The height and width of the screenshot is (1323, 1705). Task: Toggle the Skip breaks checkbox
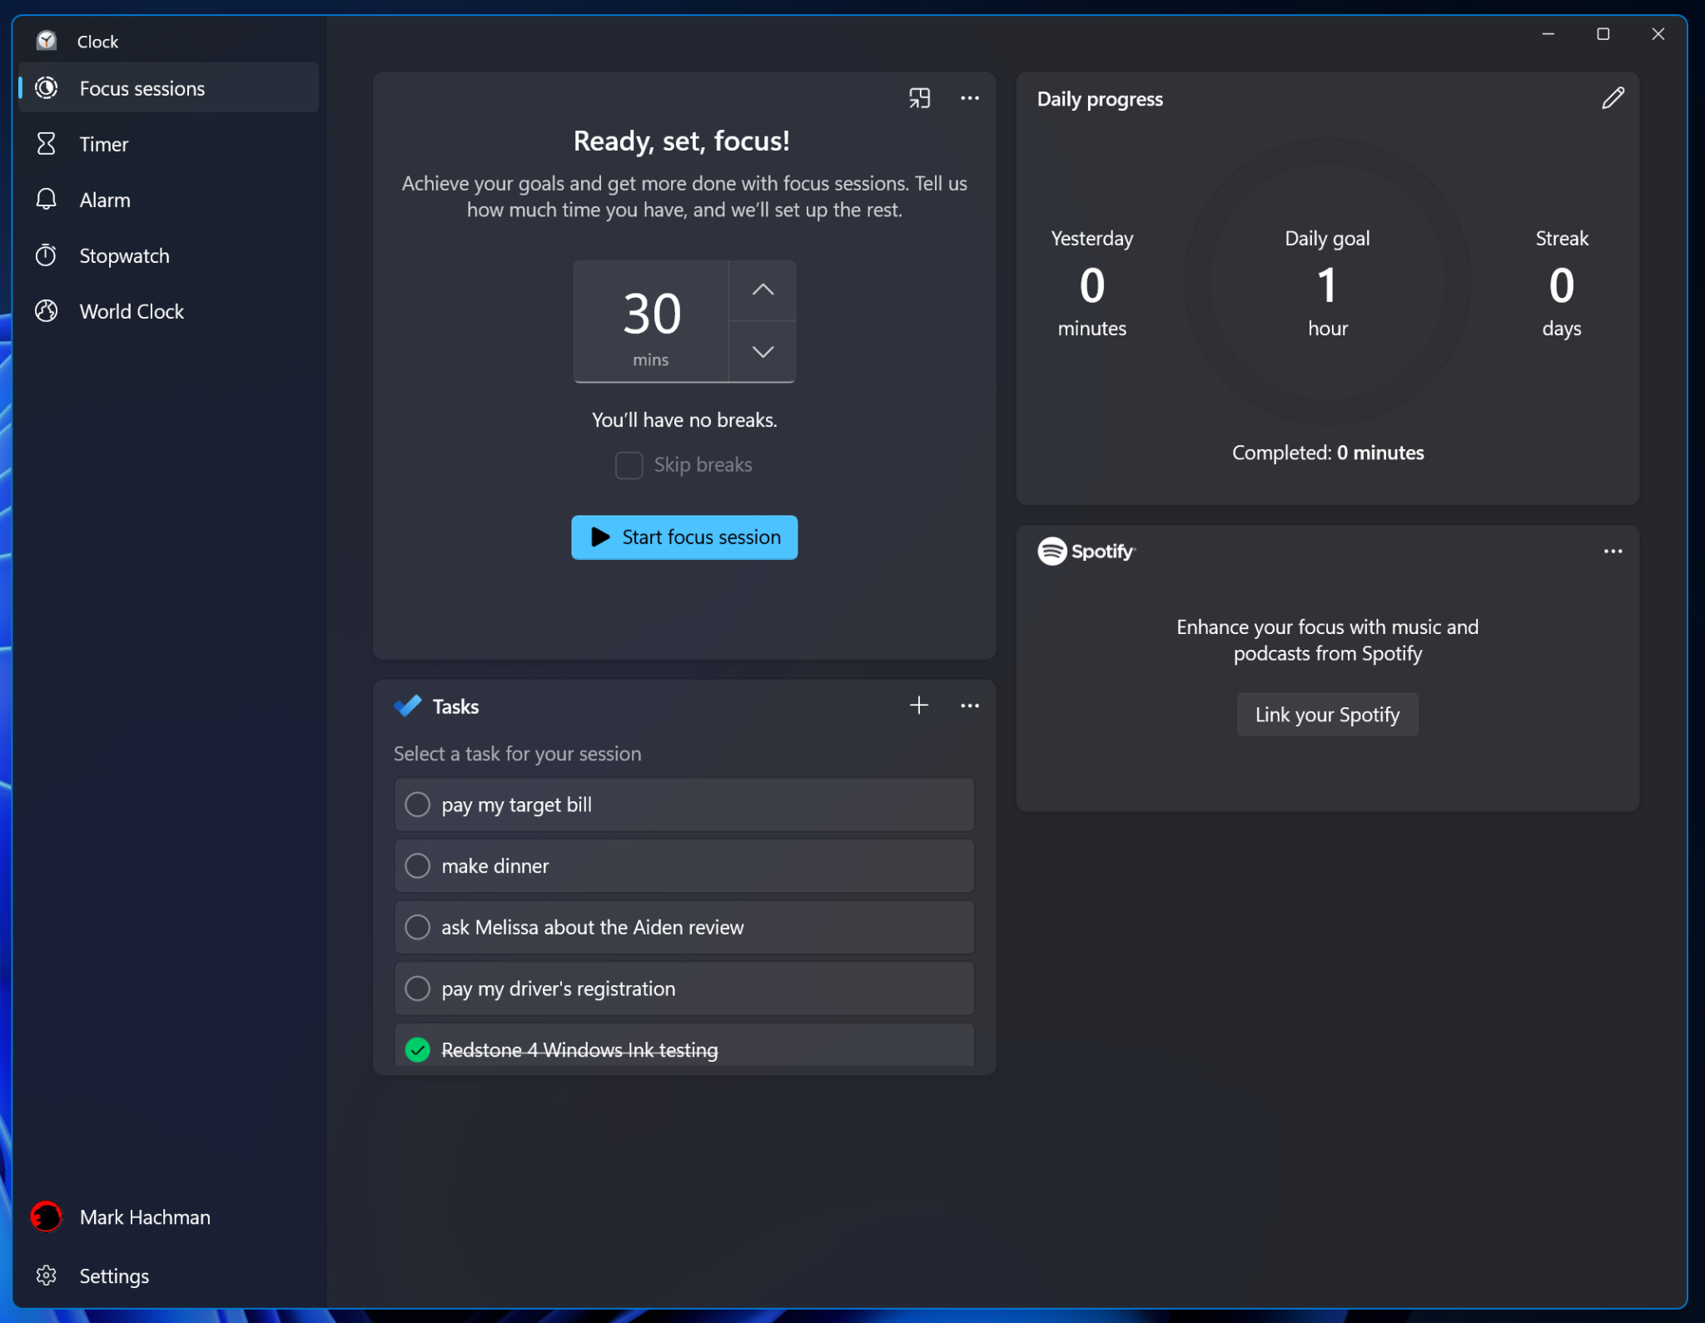(629, 463)
